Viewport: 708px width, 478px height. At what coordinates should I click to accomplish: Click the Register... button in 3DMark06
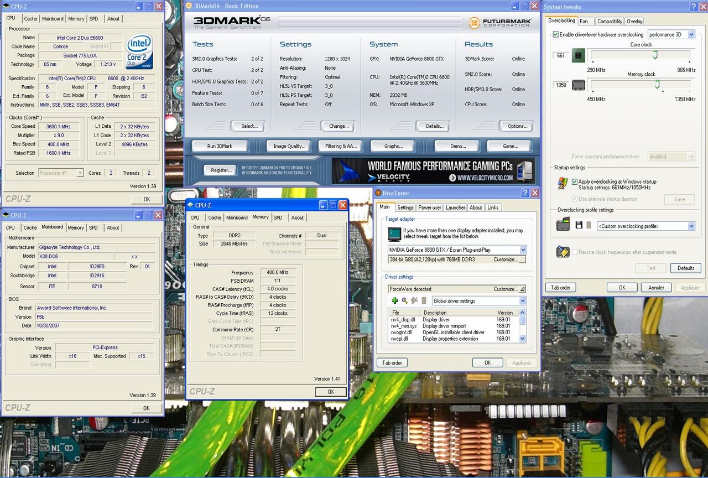pos(221,170)
